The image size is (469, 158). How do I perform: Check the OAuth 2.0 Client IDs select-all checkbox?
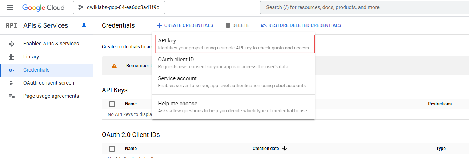112,149
